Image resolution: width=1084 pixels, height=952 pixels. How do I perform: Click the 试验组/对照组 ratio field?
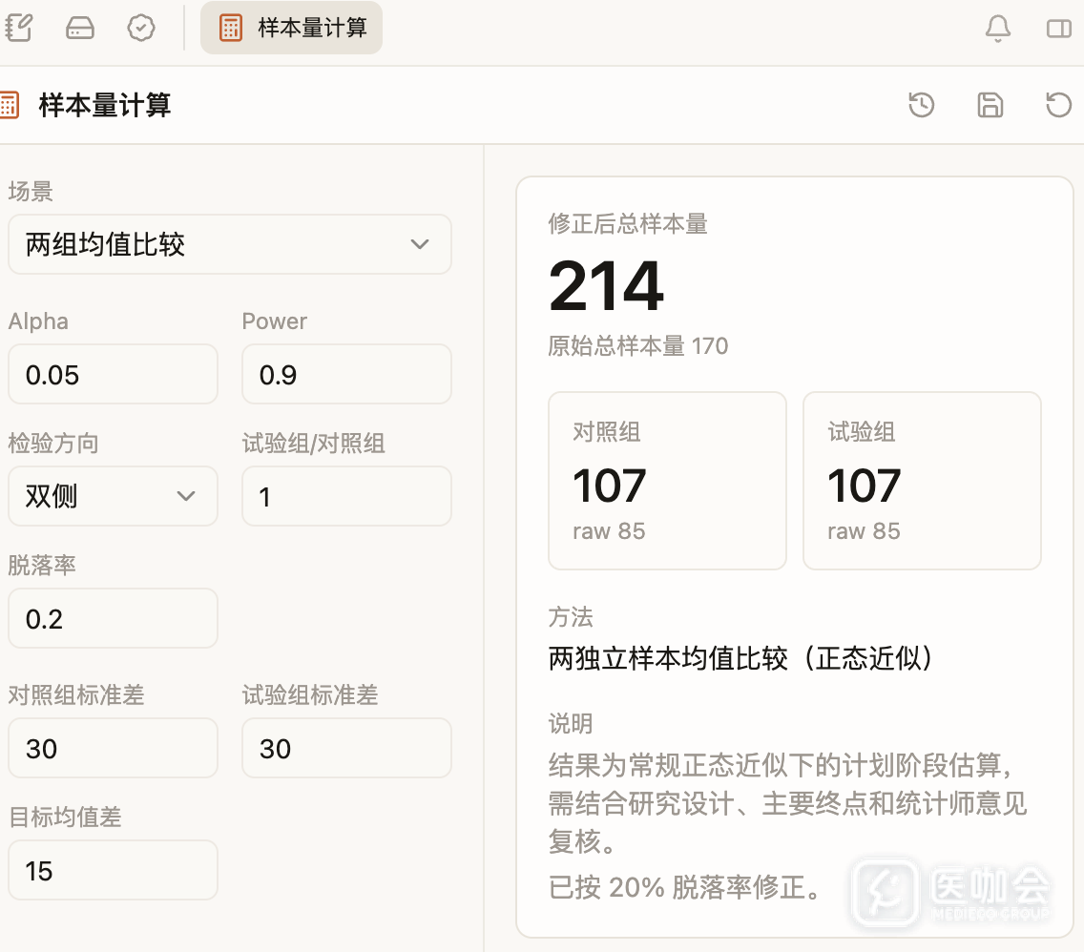click(x=346, y=496)
